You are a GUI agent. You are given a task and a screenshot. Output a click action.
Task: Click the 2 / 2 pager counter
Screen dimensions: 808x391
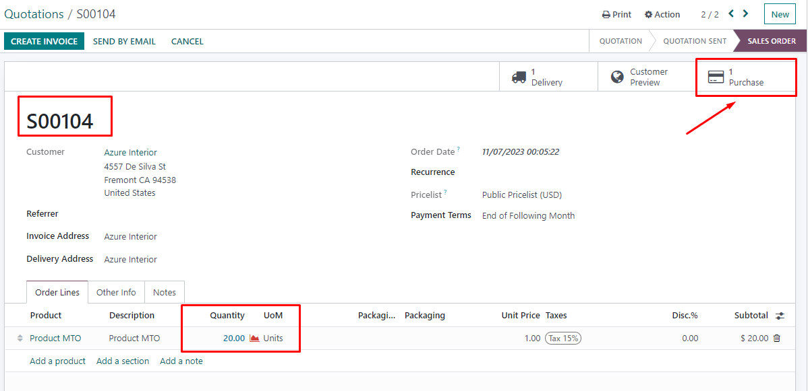[710, 14]
